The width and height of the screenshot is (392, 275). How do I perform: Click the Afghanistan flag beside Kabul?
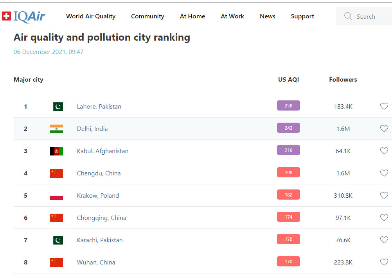[x=56, y=151]
